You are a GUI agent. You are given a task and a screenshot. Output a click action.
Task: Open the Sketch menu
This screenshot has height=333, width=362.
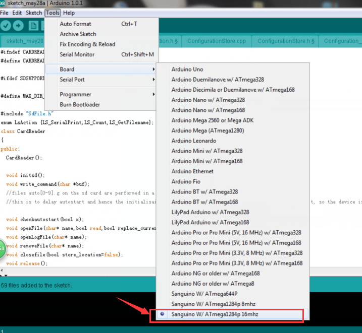(x=34, y=13)
